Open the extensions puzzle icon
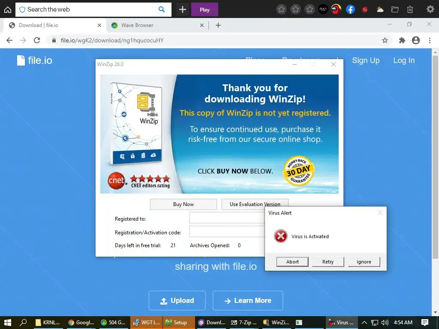This screenshot has height=329, width=439. click(x=402, y=40)
